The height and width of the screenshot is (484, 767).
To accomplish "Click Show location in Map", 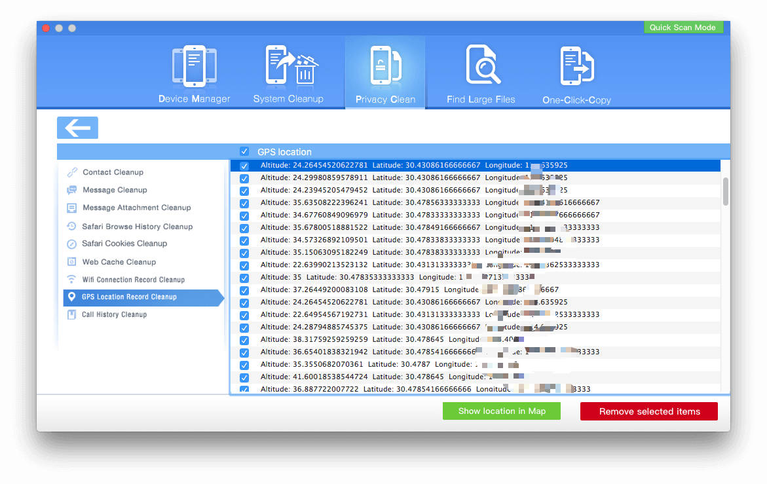I will [x=502, y=411].
